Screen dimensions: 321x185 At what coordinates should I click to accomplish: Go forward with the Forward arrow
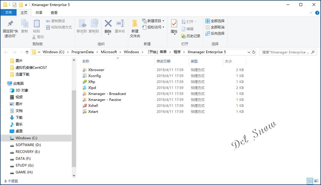(14, 52)
